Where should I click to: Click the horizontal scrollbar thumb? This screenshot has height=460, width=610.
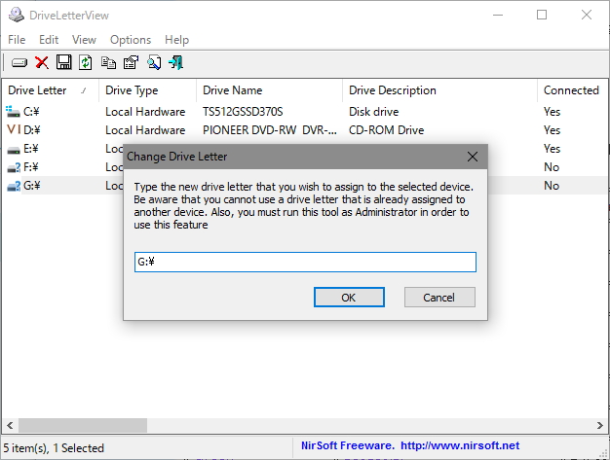83,425
